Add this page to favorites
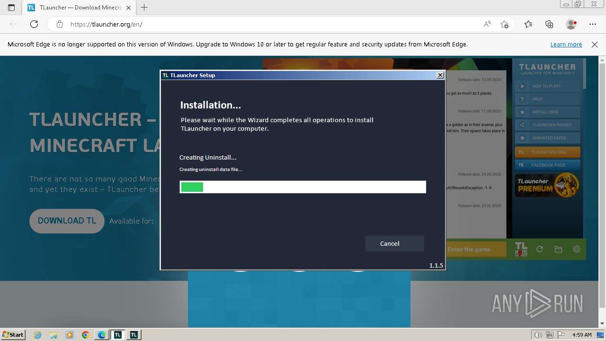Image resolution: width=606 pixels, height=341 pixels. 504,24
